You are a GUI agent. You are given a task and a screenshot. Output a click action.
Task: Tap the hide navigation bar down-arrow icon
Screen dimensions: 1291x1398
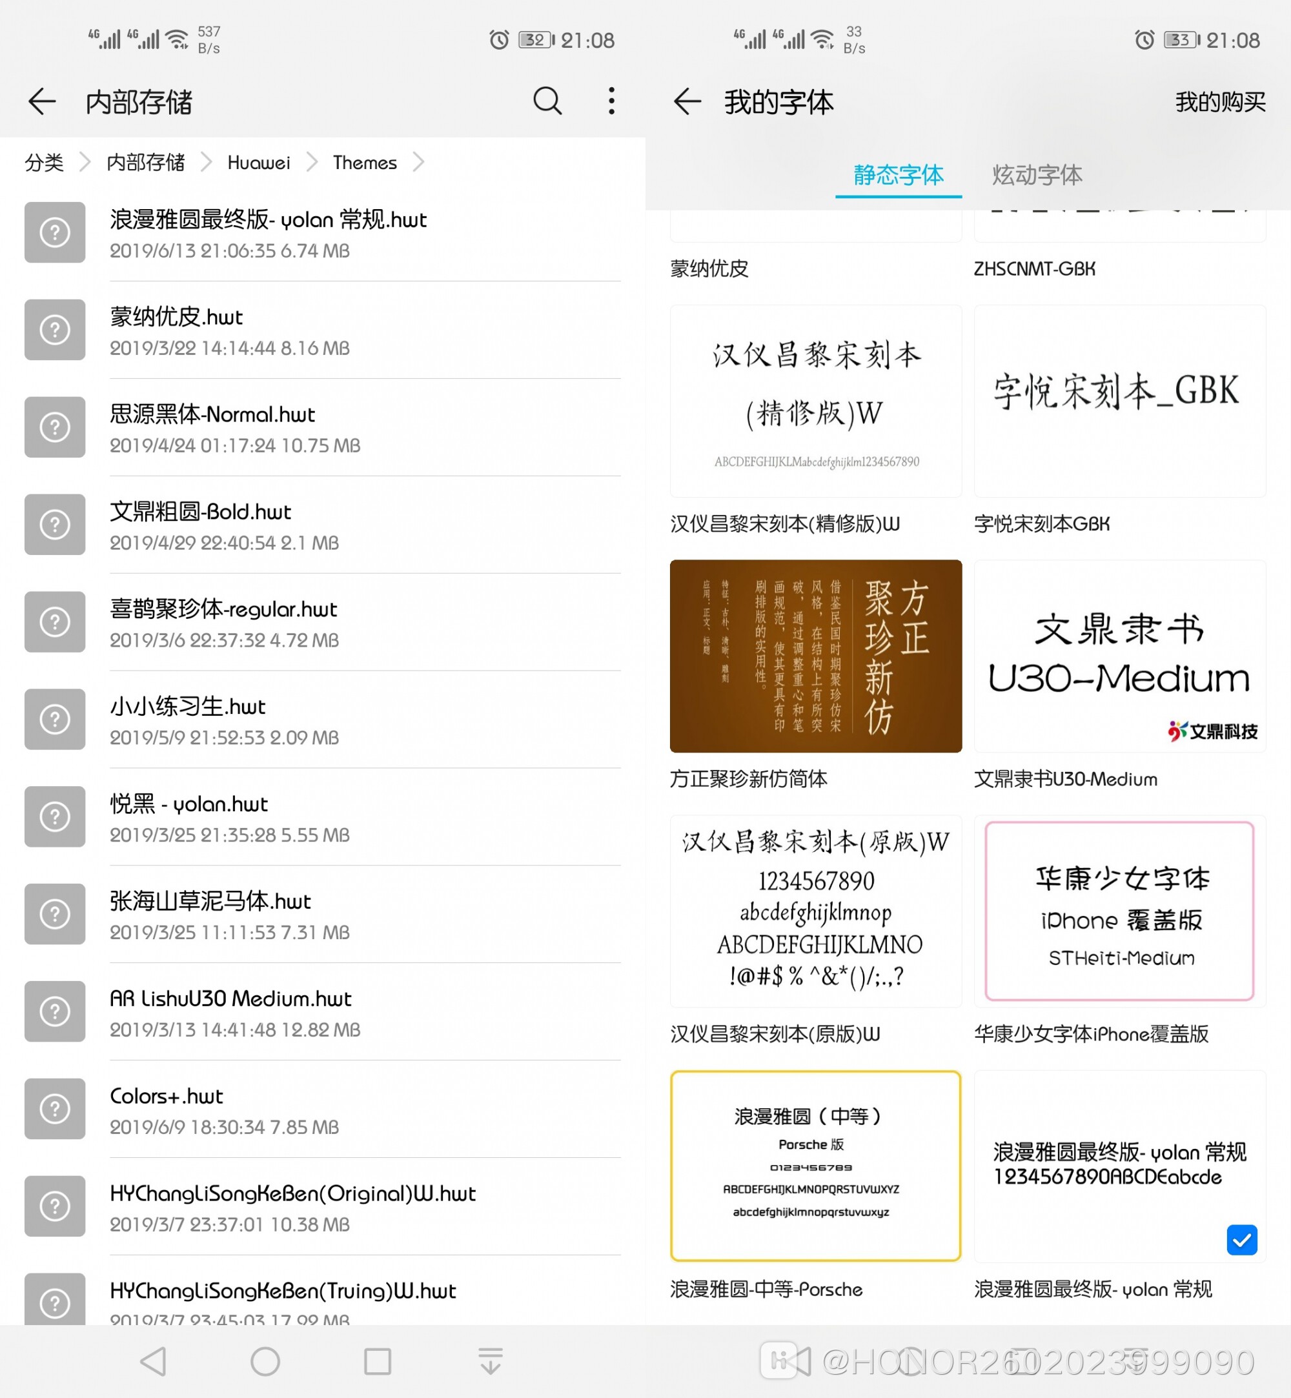491,1361
